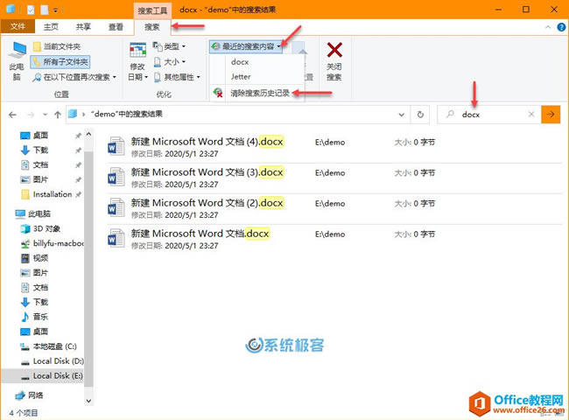Screen dimensions: 569x420
Task: Open the blue help question mark
Action: (561, 27)
